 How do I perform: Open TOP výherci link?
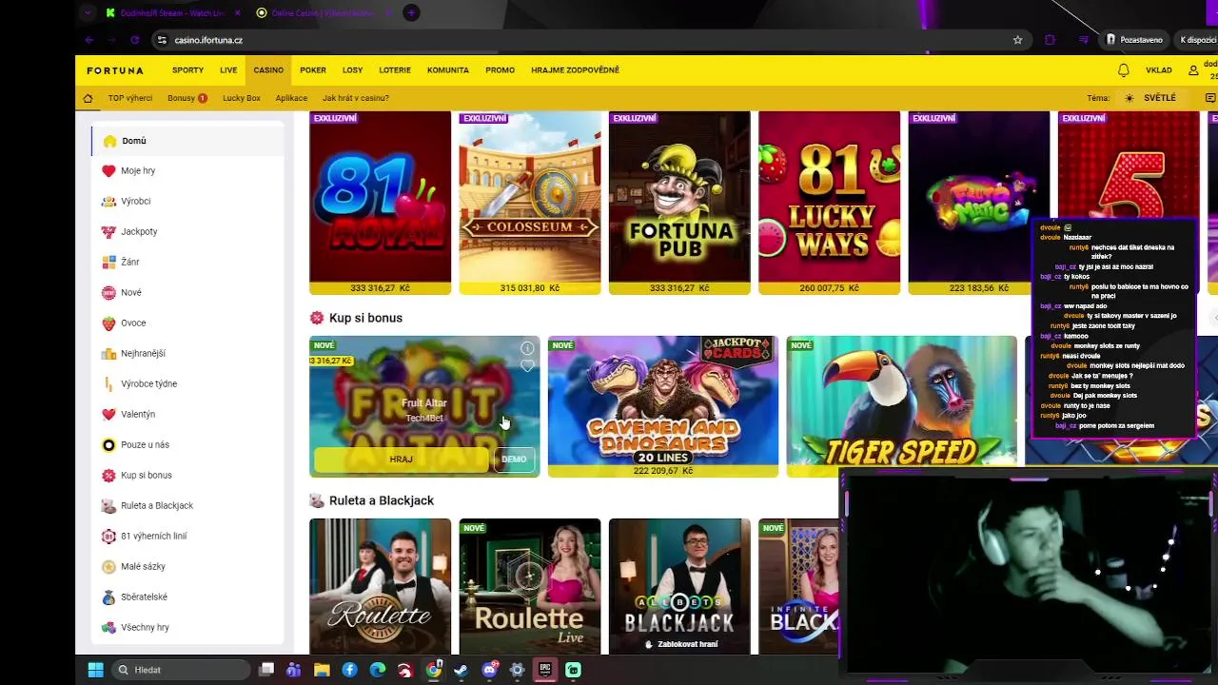(x=129, y=98)
